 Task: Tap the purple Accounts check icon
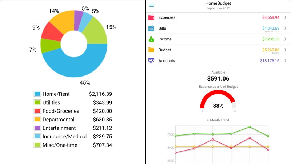coord(151,60)
